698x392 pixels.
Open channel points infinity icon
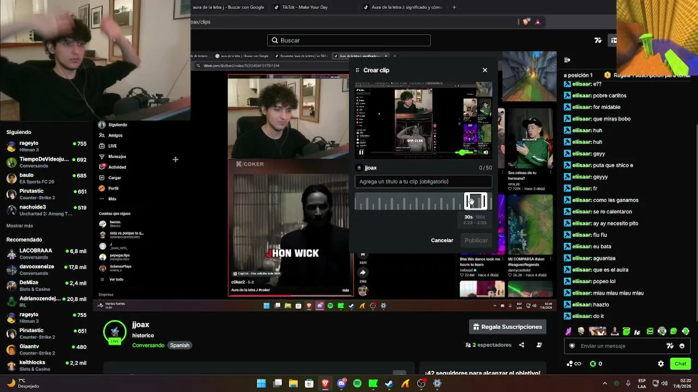(x=574, y=364)
